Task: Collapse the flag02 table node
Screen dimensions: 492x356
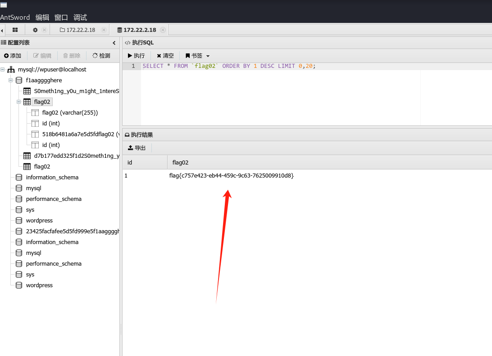Action: tap(19, 102)
